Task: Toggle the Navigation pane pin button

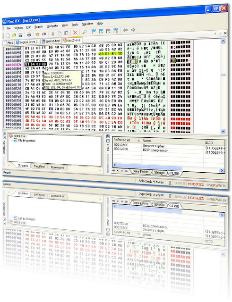Action: (x=4, y=137)
